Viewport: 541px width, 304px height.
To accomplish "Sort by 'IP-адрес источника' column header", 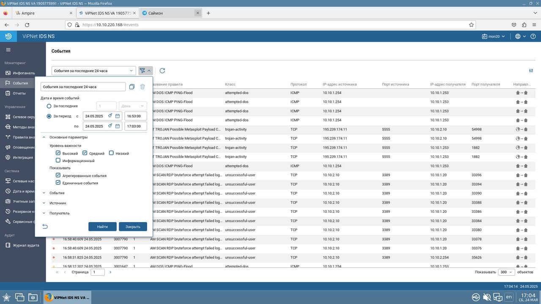I will point(340,84).
